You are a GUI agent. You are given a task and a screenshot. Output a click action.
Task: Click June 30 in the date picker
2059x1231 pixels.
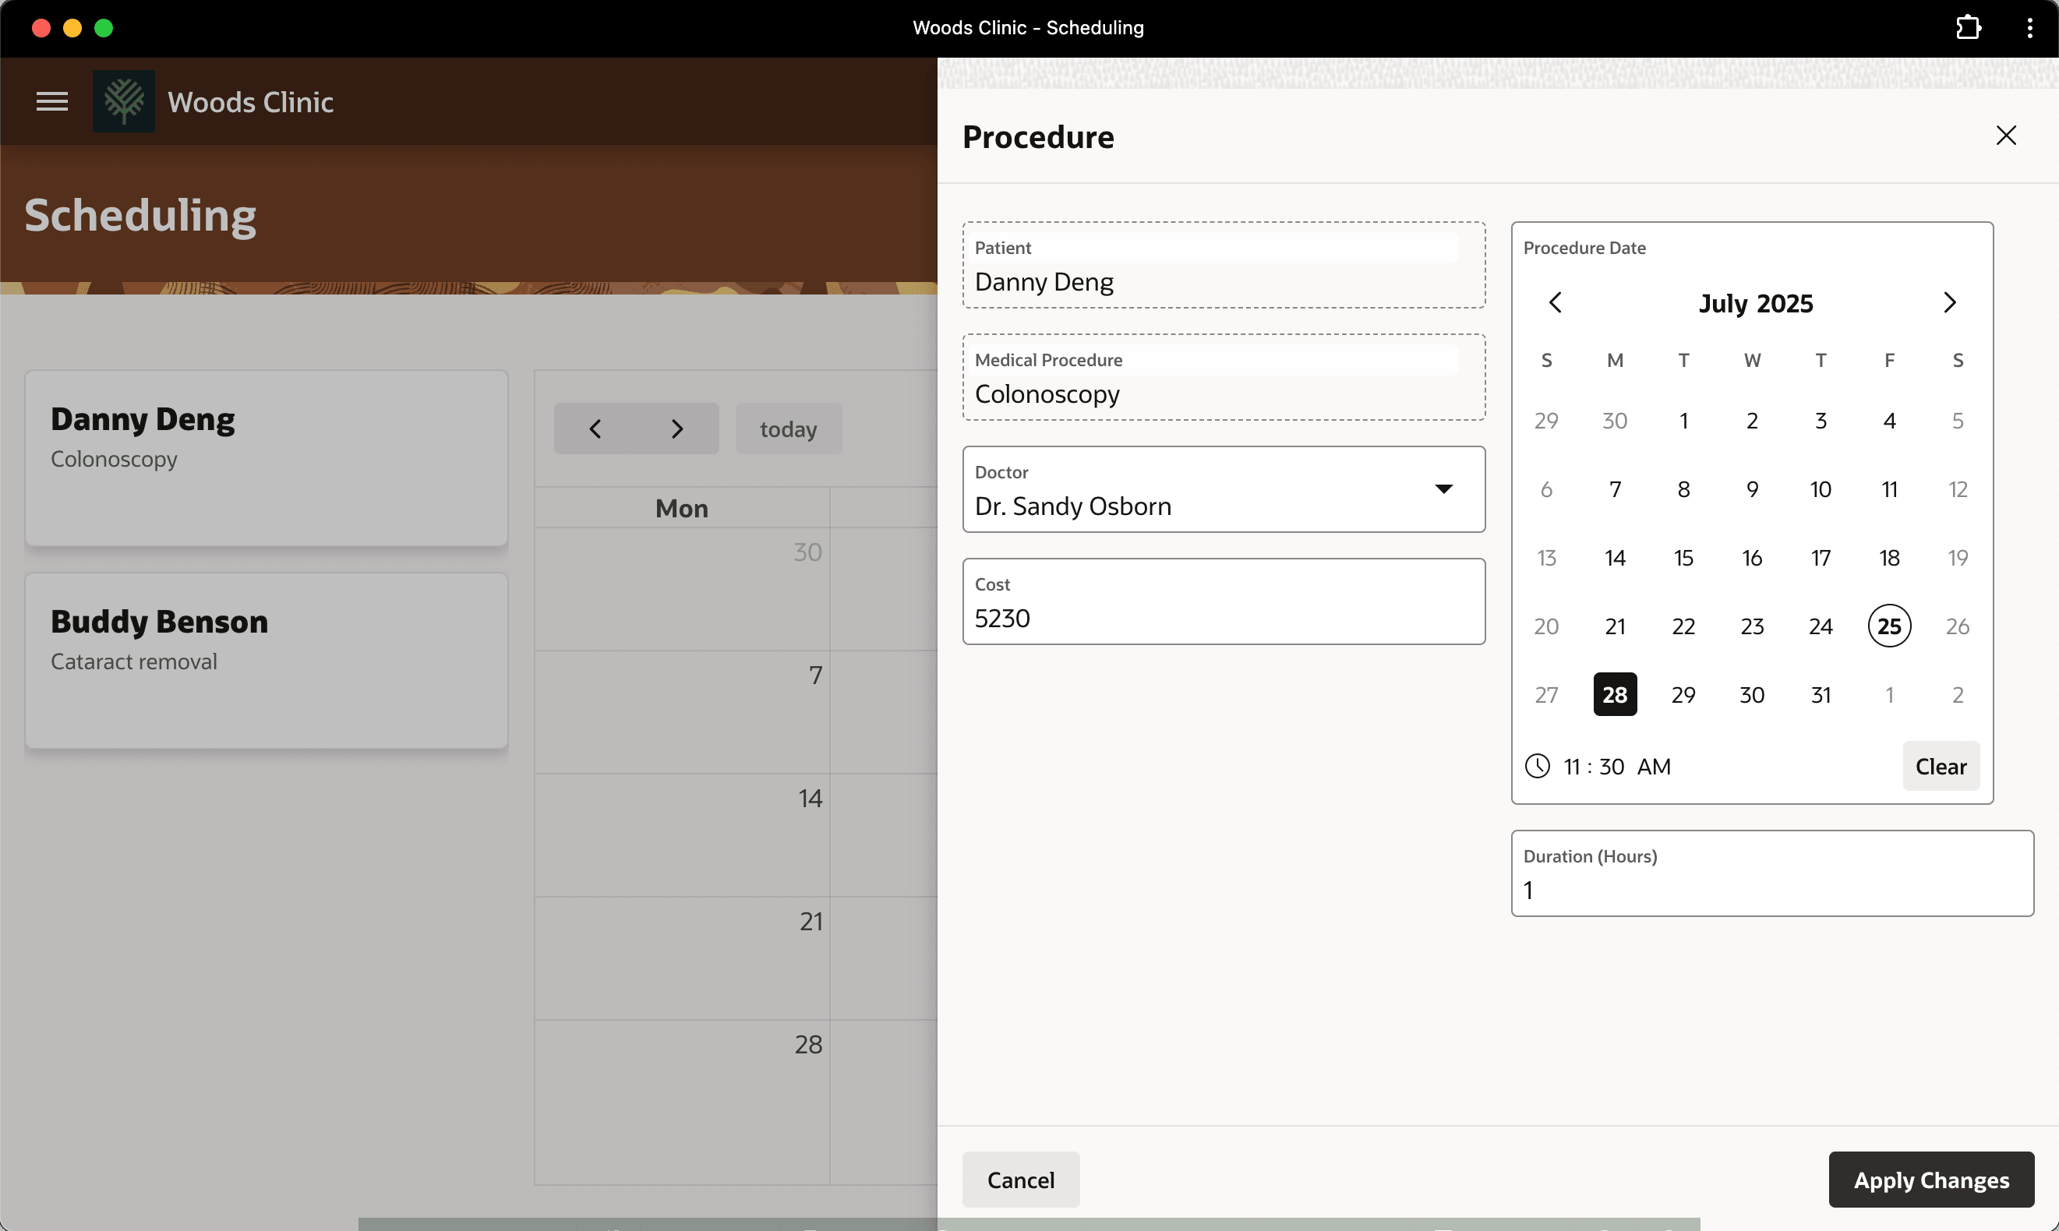point(1614,421)
